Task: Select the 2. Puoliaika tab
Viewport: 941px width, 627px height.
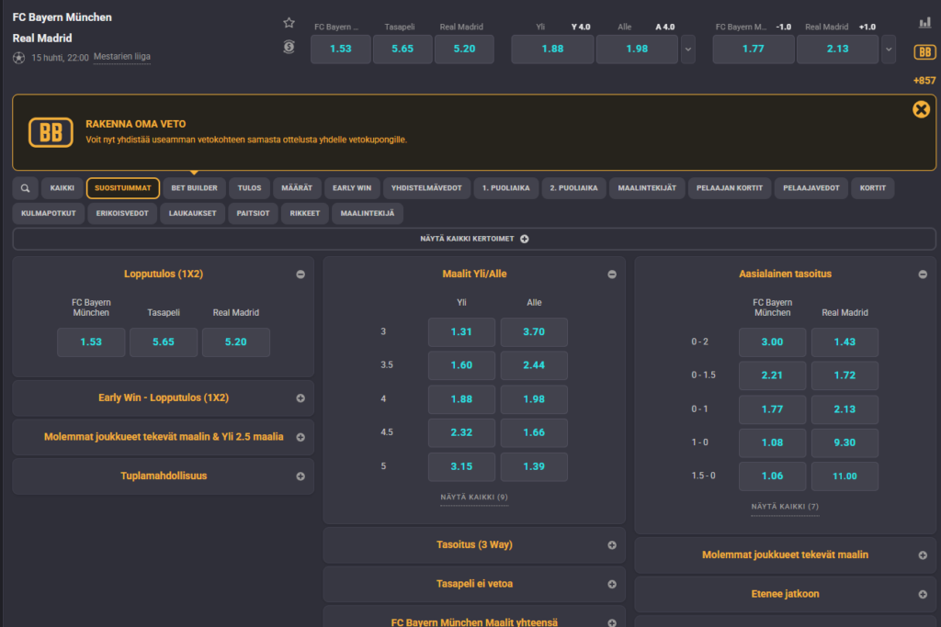Action: click(x=573, y=188)
